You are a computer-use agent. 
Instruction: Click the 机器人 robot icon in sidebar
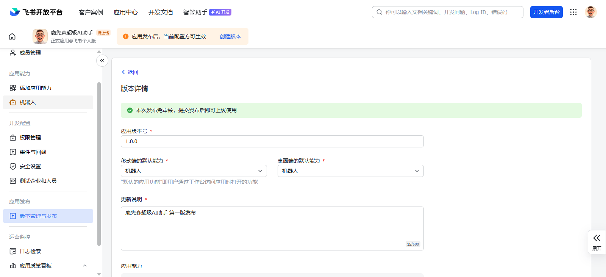[13, 102]
